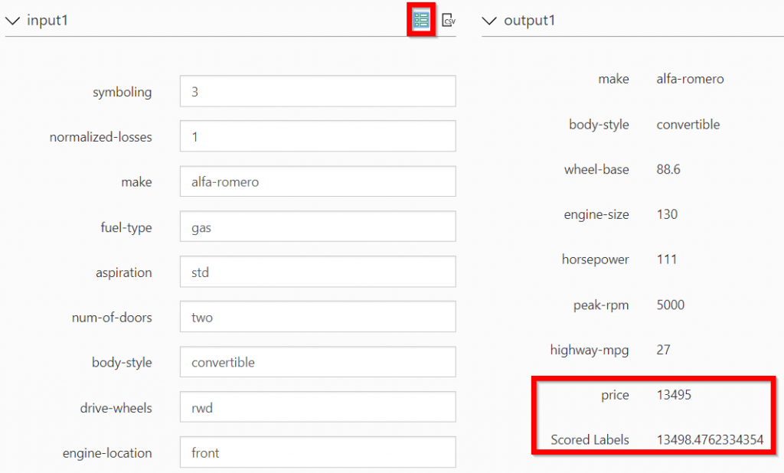
Task: Click the input1 section title
Action: coord(47,20)
